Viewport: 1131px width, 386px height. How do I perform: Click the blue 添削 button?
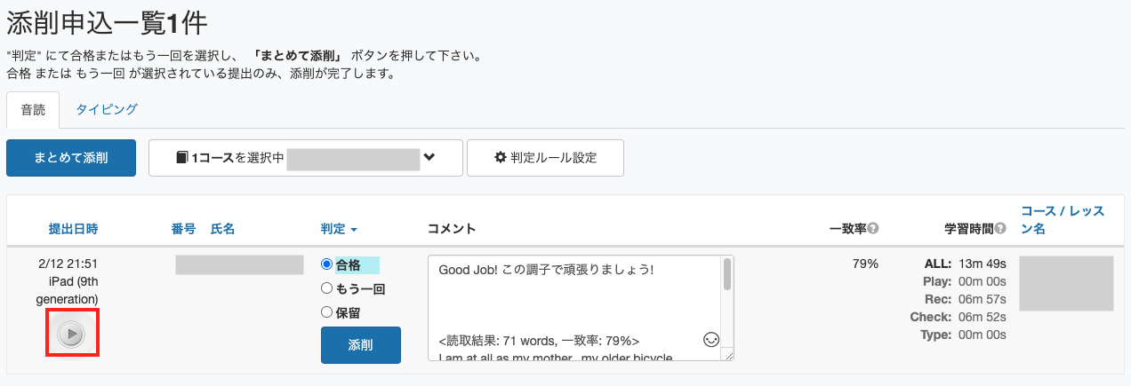tap(361, 345)
